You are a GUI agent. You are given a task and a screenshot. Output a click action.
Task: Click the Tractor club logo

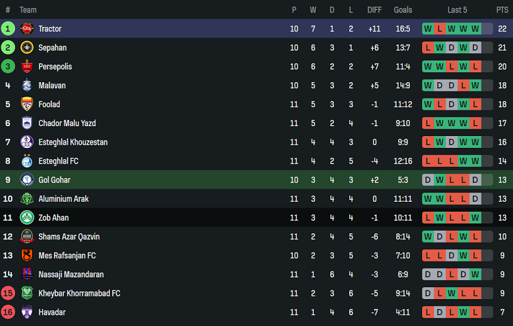27,29
